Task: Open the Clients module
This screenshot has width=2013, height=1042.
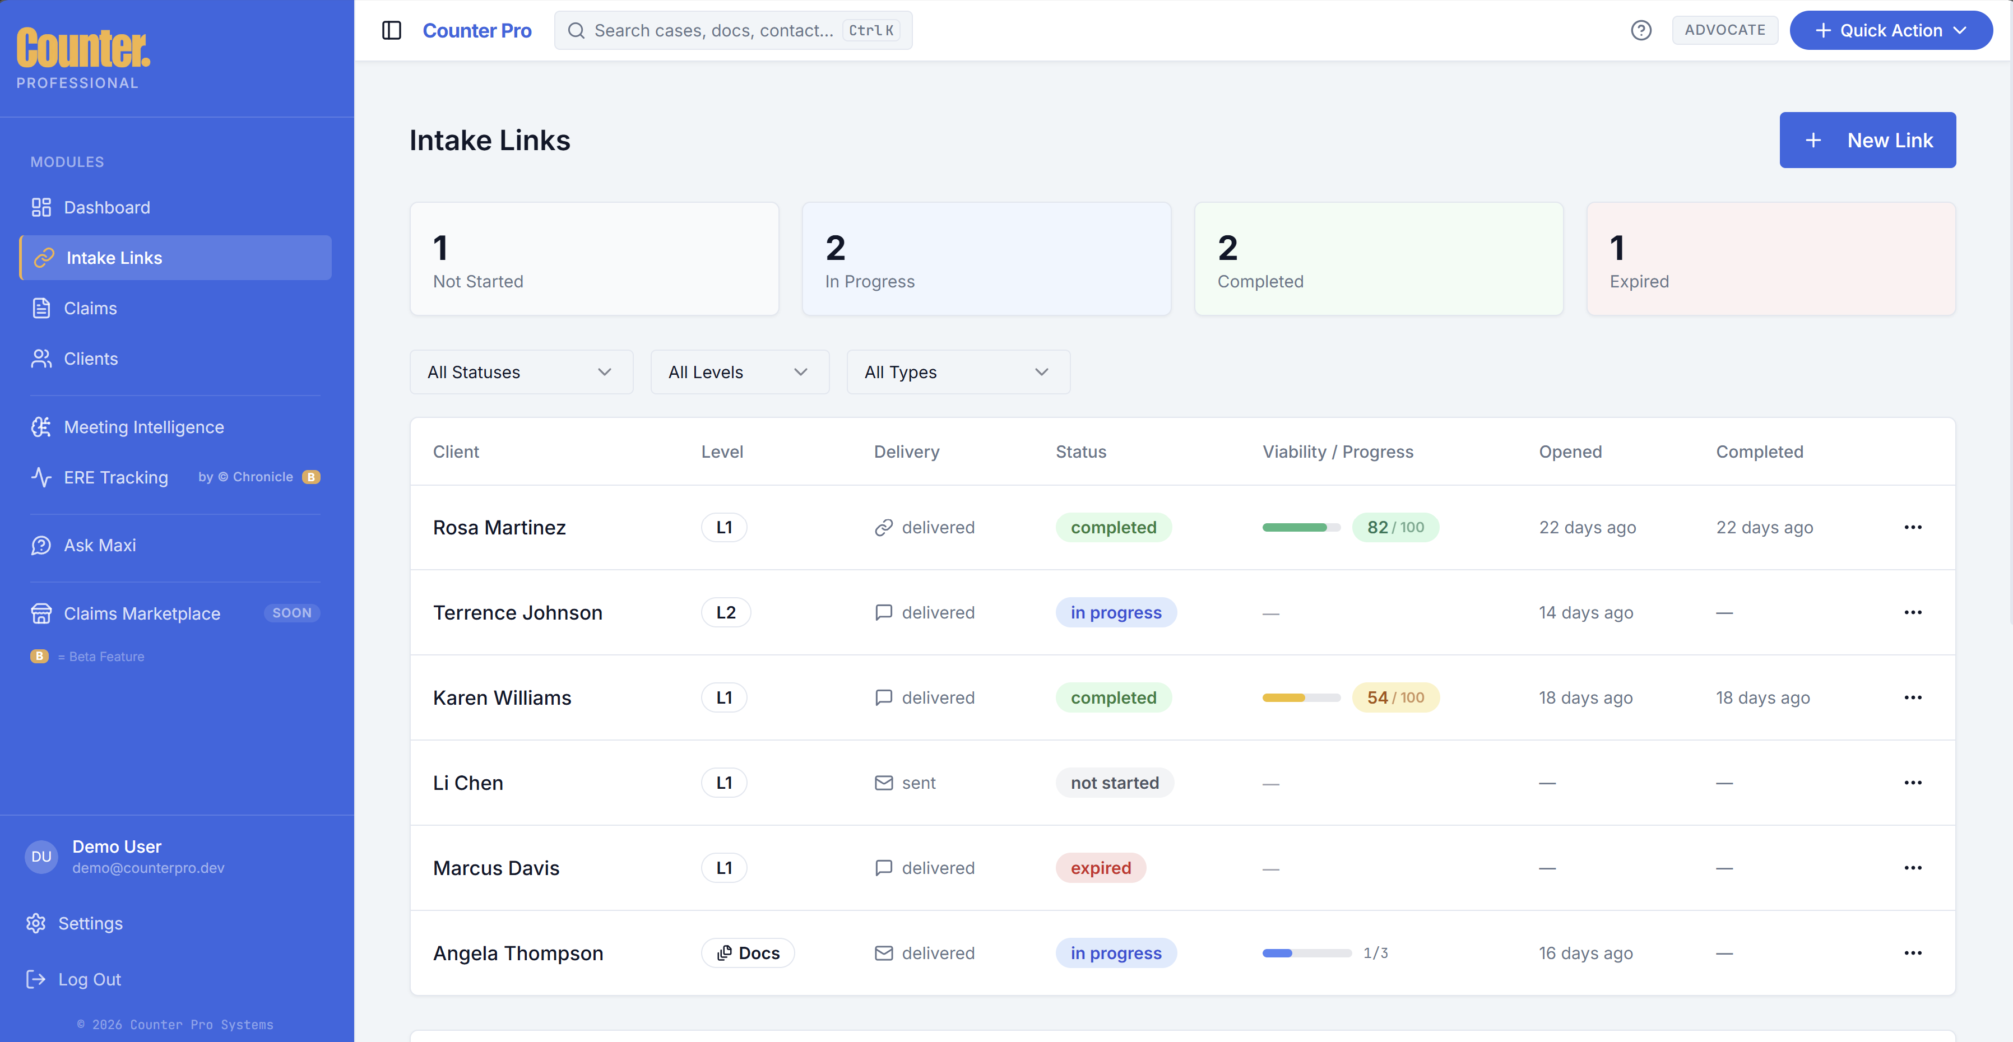Action: 91,359
